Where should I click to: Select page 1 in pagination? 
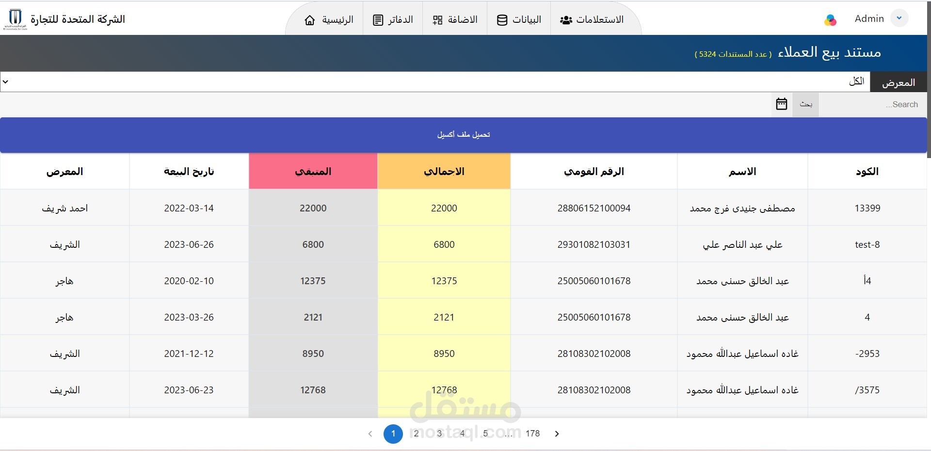(x=393, y=434)
